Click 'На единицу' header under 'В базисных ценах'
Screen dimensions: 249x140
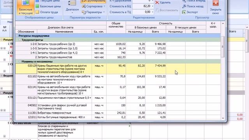tap(135, 31)
